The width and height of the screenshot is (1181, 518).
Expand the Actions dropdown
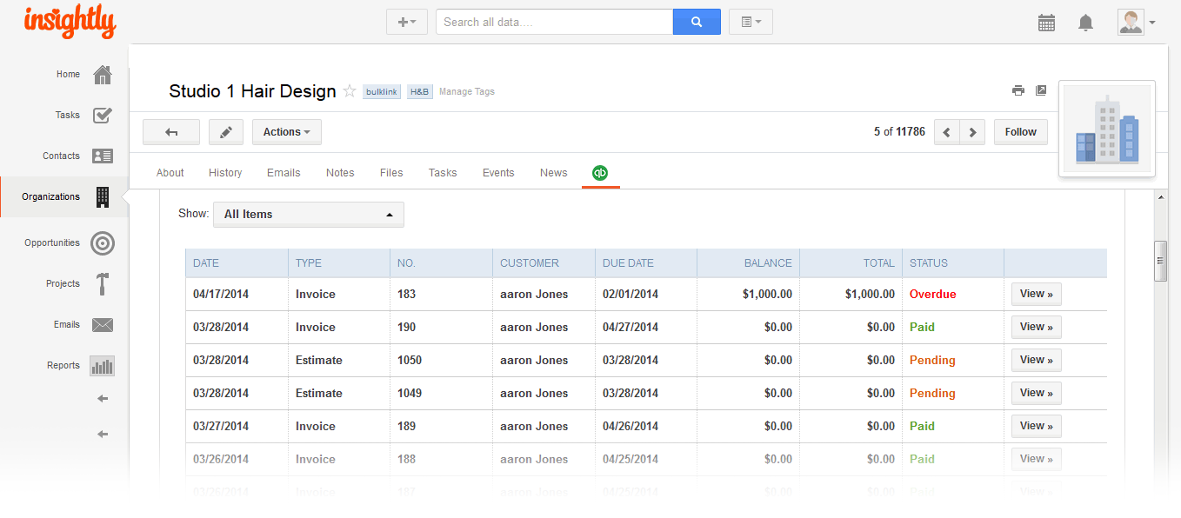click(287, 132)
